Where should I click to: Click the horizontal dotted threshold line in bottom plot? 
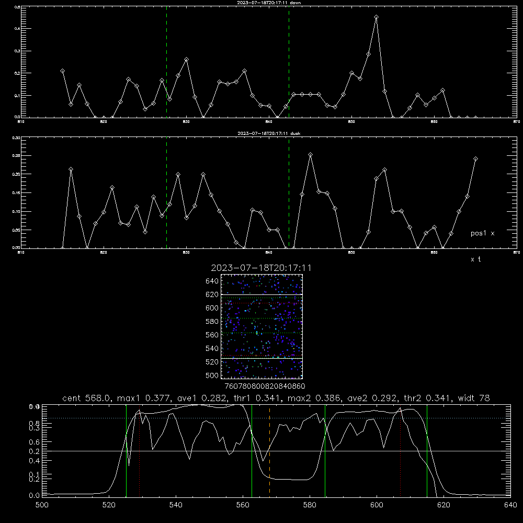(276, 418)
